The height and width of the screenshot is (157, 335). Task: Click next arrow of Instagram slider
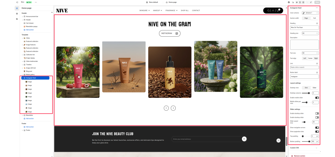pos(173,108)
